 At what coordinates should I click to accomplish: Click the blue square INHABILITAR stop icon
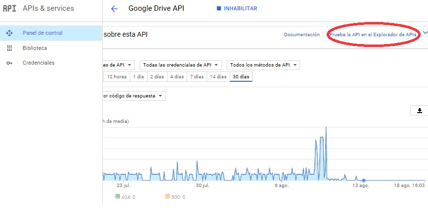point(218,8)
